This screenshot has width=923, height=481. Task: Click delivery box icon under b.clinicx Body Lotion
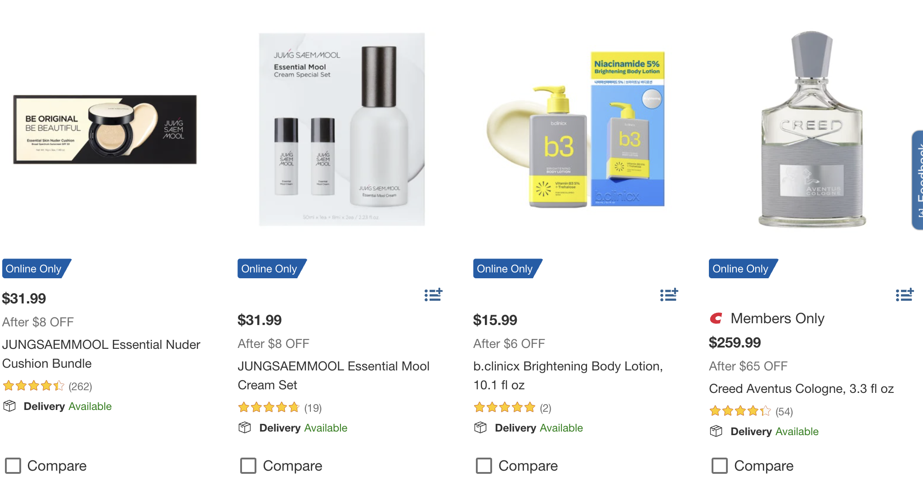pyautogui.click(x=480, y=428)
